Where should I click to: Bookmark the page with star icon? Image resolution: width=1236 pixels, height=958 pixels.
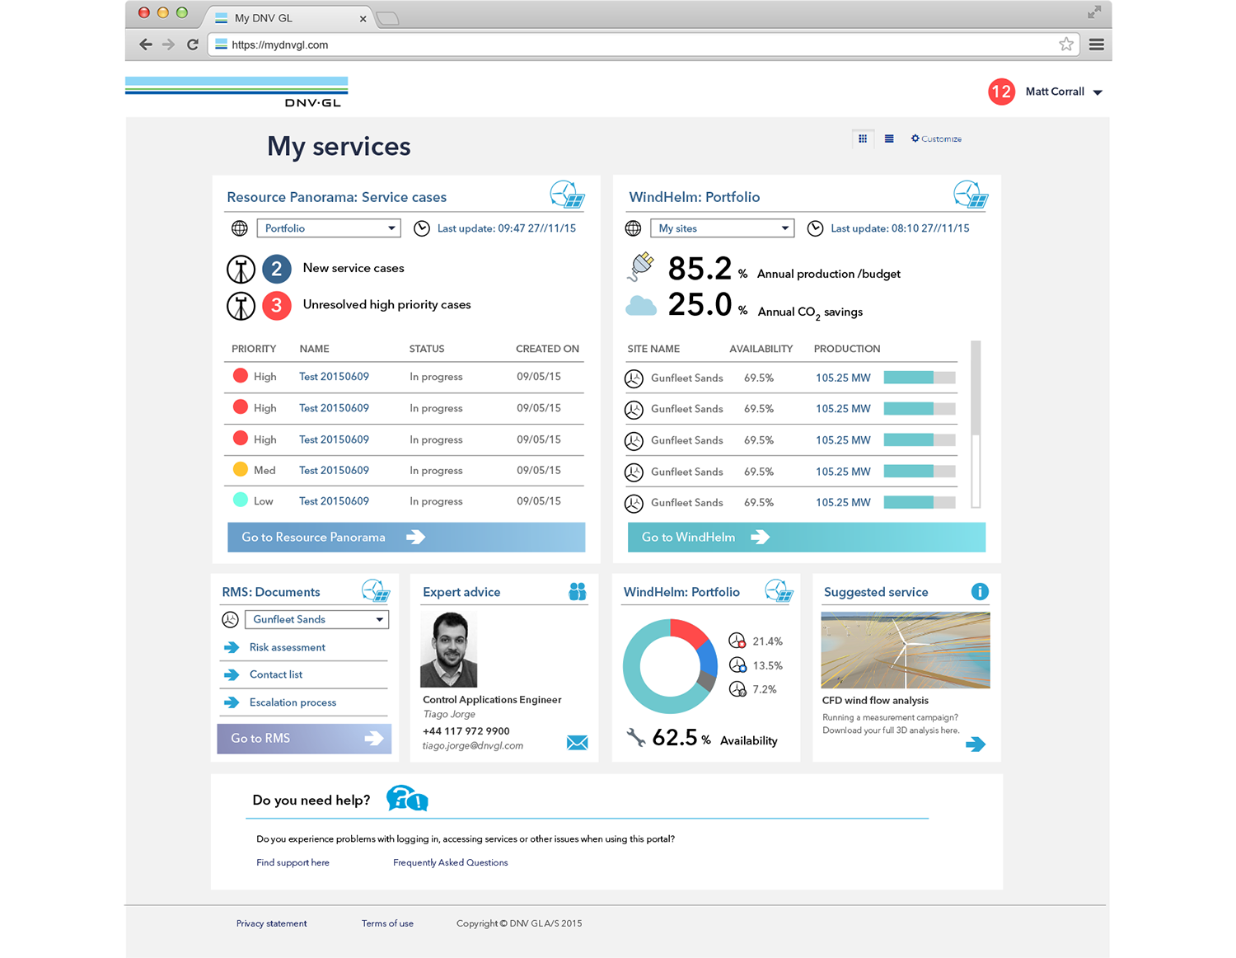point(1065,45)
